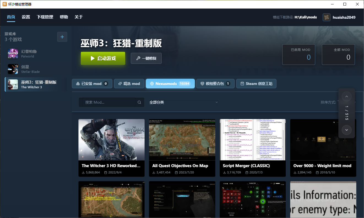Open the 全部分类 category dropdown
Image resolution: width=364 pixels, height=218 pixels.
[x=184, y=102]
